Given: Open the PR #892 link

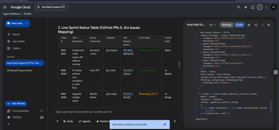Looking at the screenshot, I should [x=128, y=50].
